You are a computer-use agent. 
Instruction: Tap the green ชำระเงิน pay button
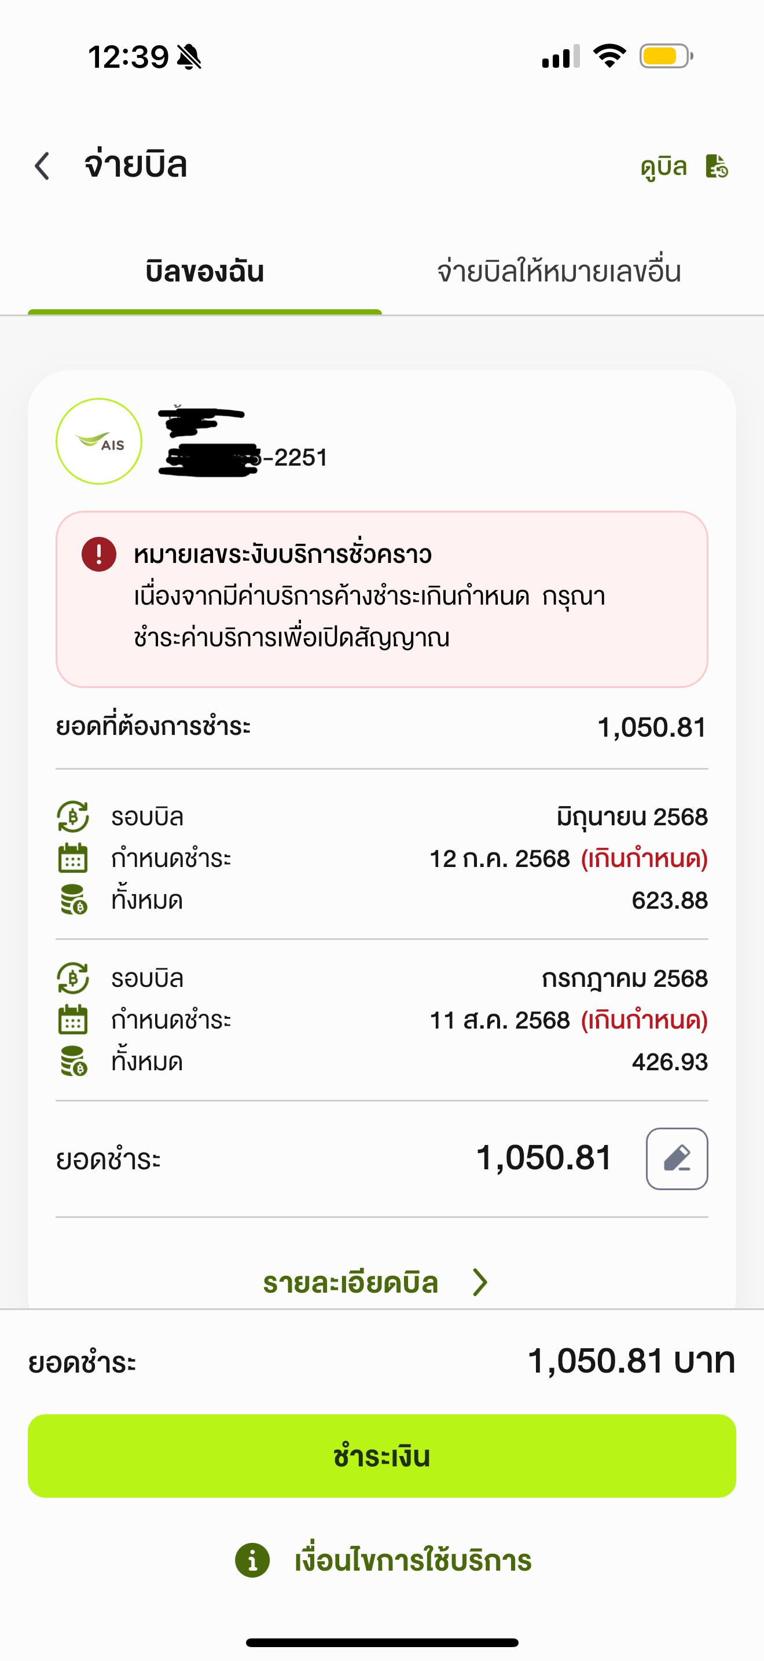[x=382, y=1456]
